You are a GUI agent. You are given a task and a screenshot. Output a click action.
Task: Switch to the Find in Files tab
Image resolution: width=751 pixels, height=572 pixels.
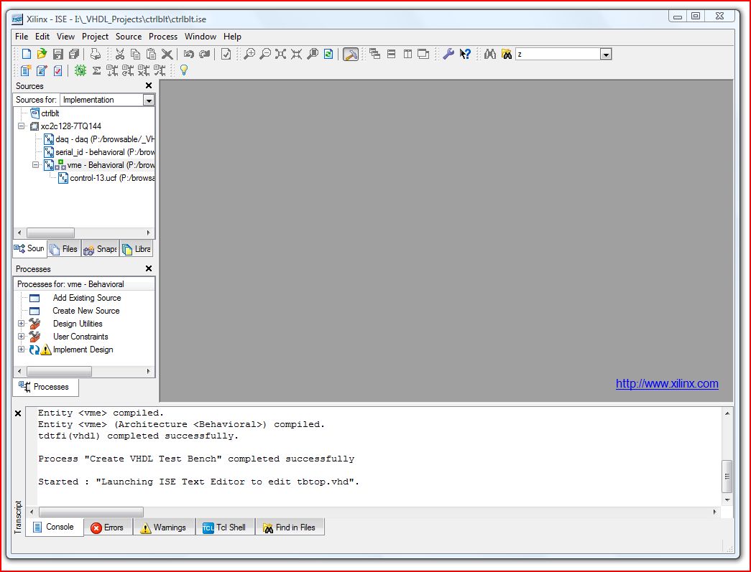(x=290, y=528)
